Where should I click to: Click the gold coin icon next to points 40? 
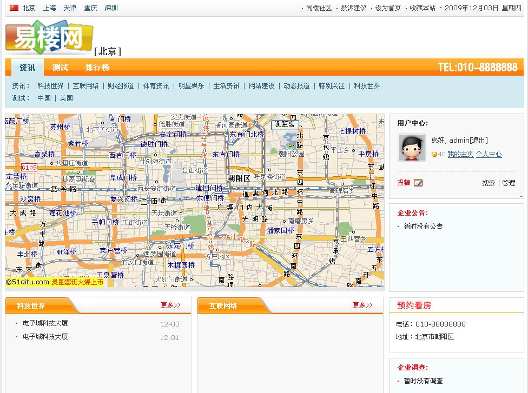434,154
